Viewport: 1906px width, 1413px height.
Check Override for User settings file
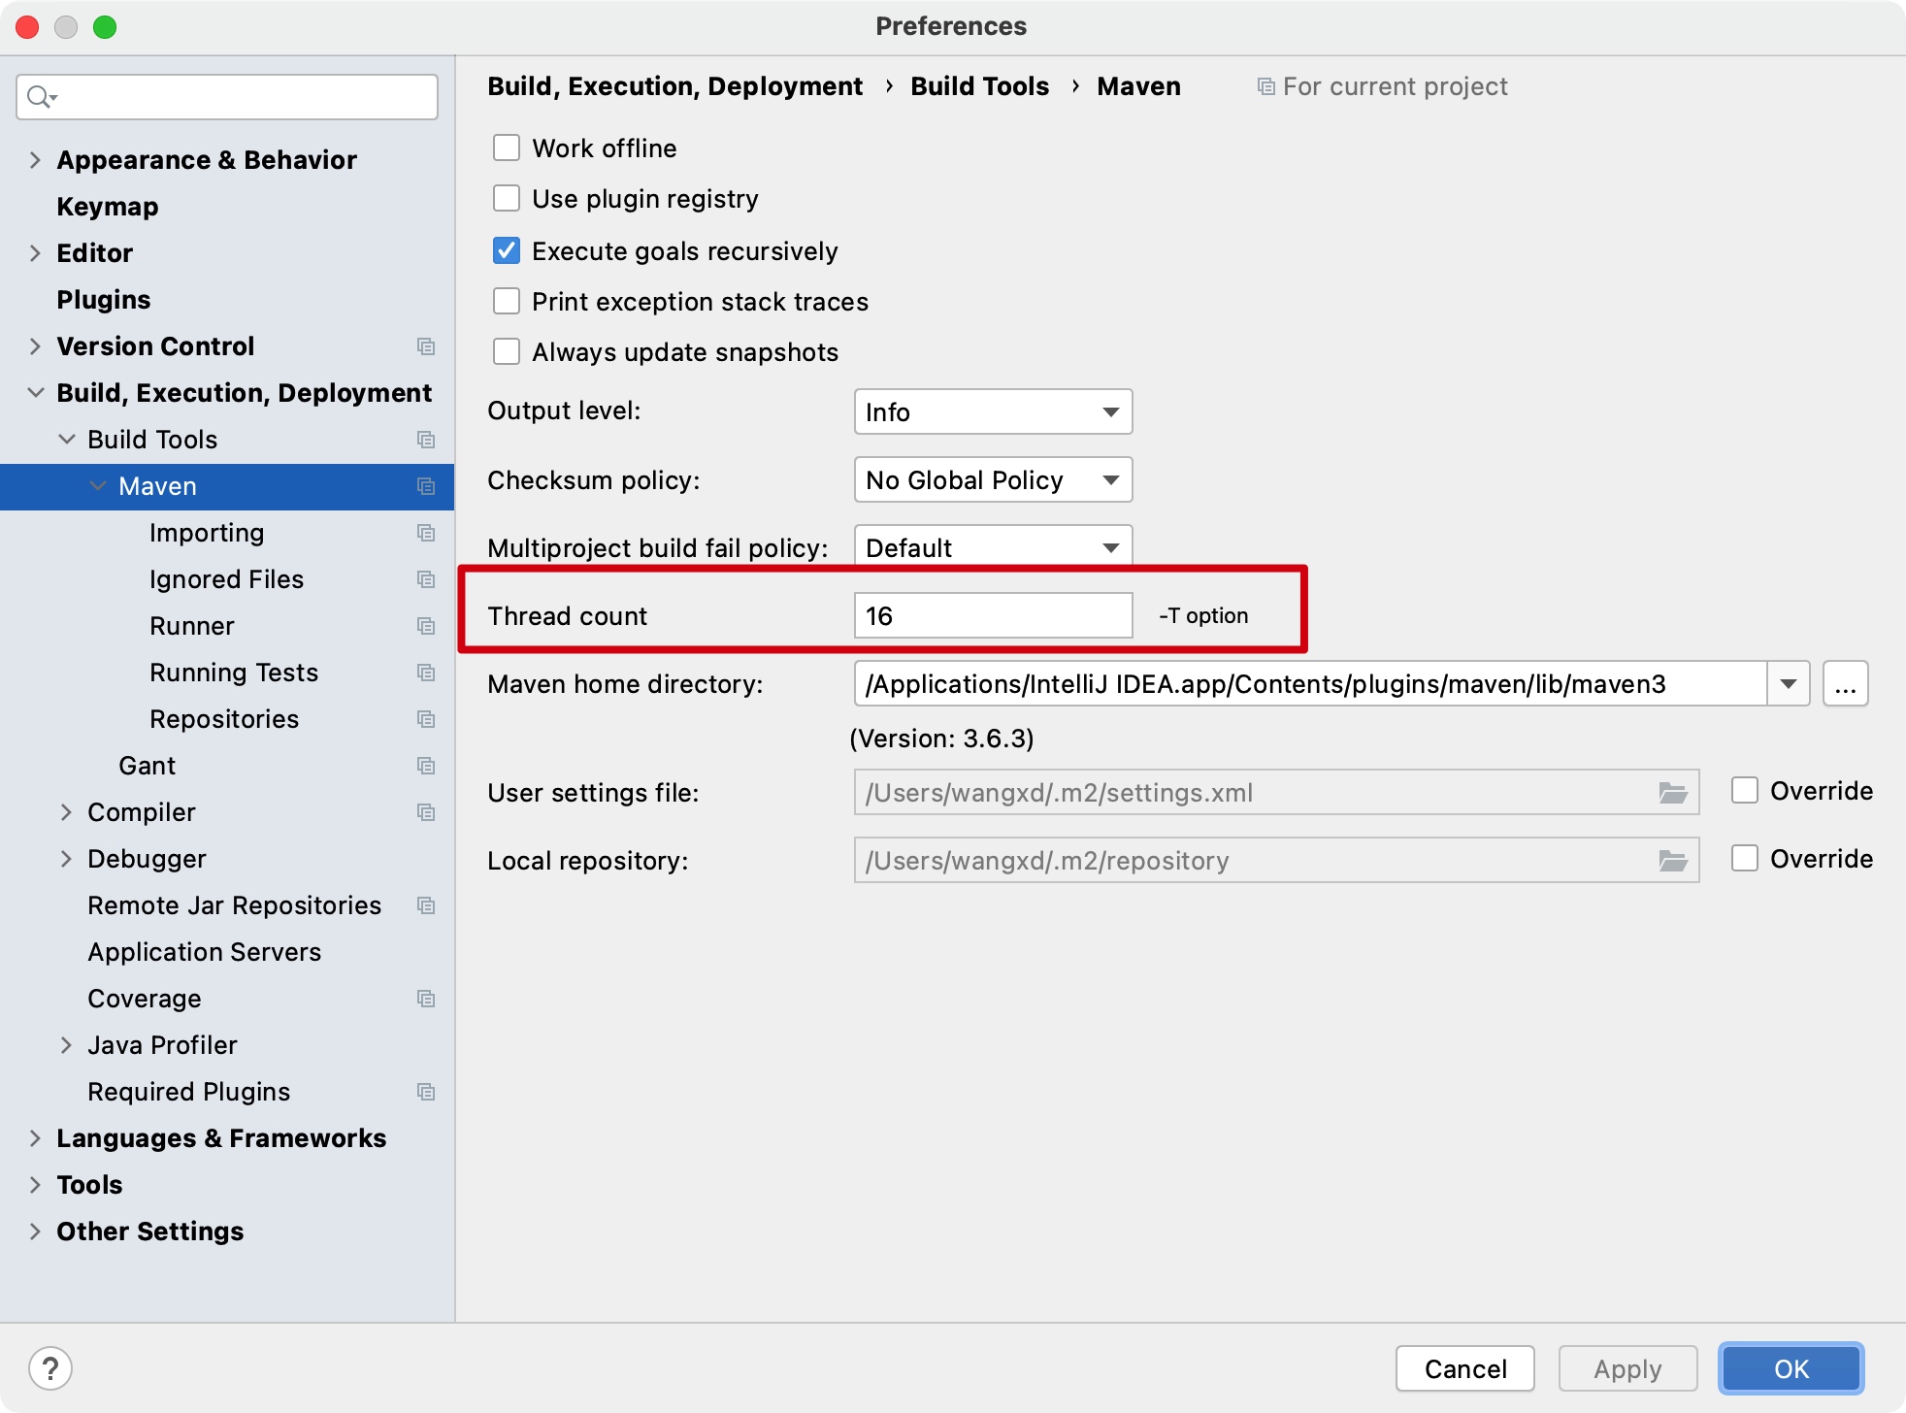1745,791
